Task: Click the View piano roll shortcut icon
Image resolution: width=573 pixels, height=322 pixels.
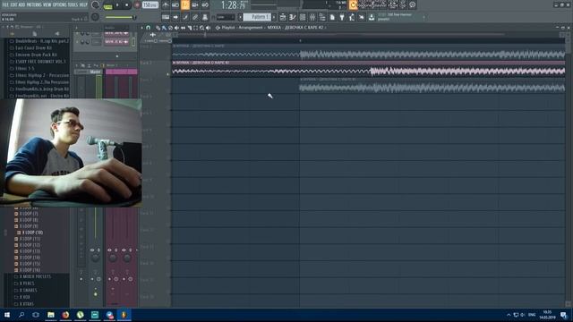Action: coord(293,17)
